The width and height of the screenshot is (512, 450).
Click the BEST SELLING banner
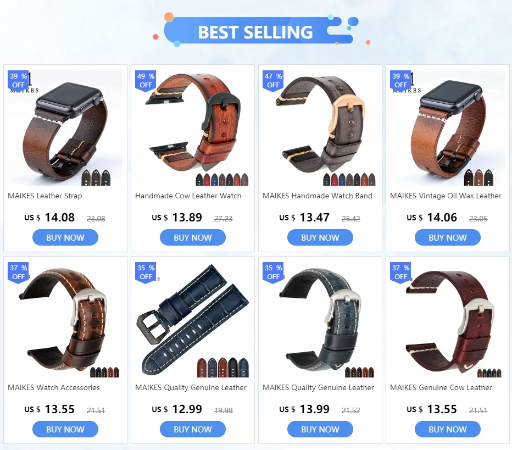point(256,31)
